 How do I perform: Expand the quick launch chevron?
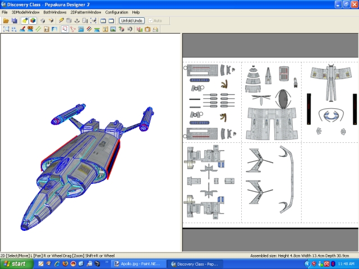(x=107, y=262)
